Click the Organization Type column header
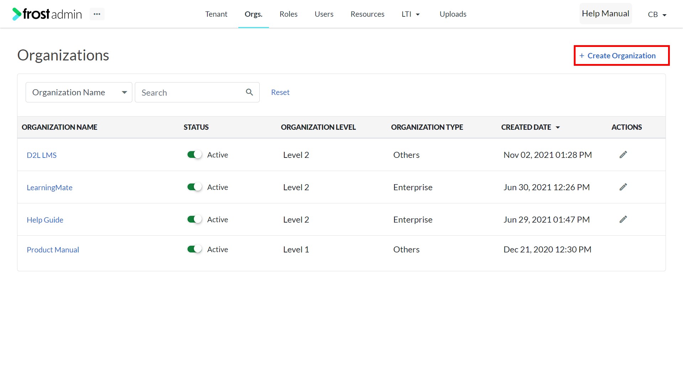This screenshot has height=384, width=683. pos(427,127)
